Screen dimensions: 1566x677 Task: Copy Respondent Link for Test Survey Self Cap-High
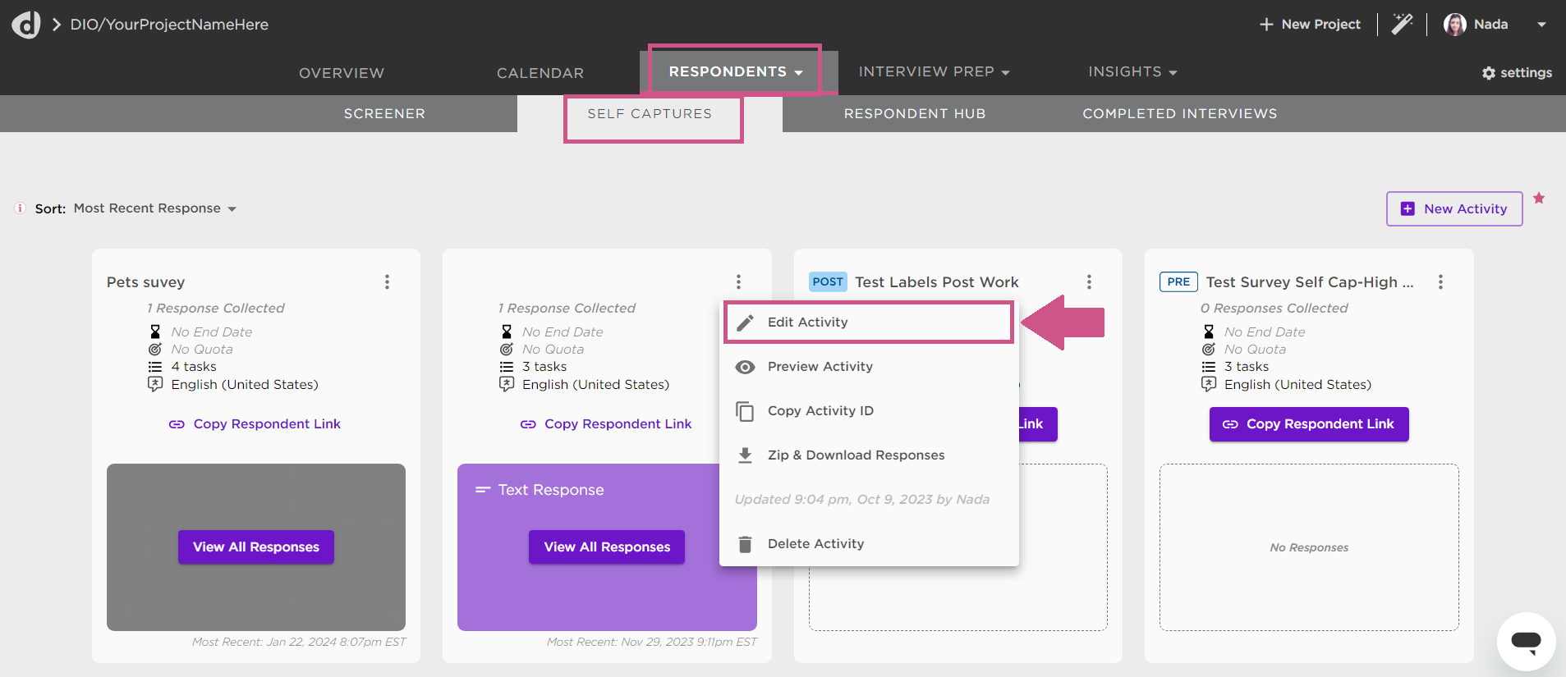(1309, 424)
